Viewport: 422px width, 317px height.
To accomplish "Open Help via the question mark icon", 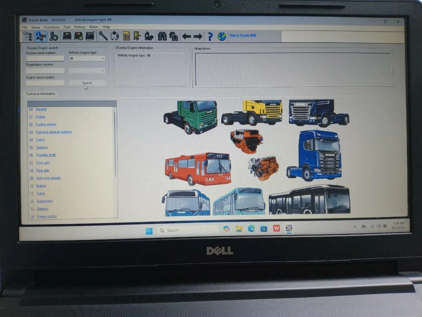I will pyautogui.click(x=210, y=36).
